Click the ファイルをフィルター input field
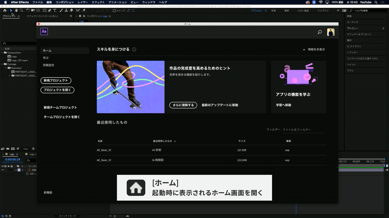The image size is (389, 218). click(303, 129)
